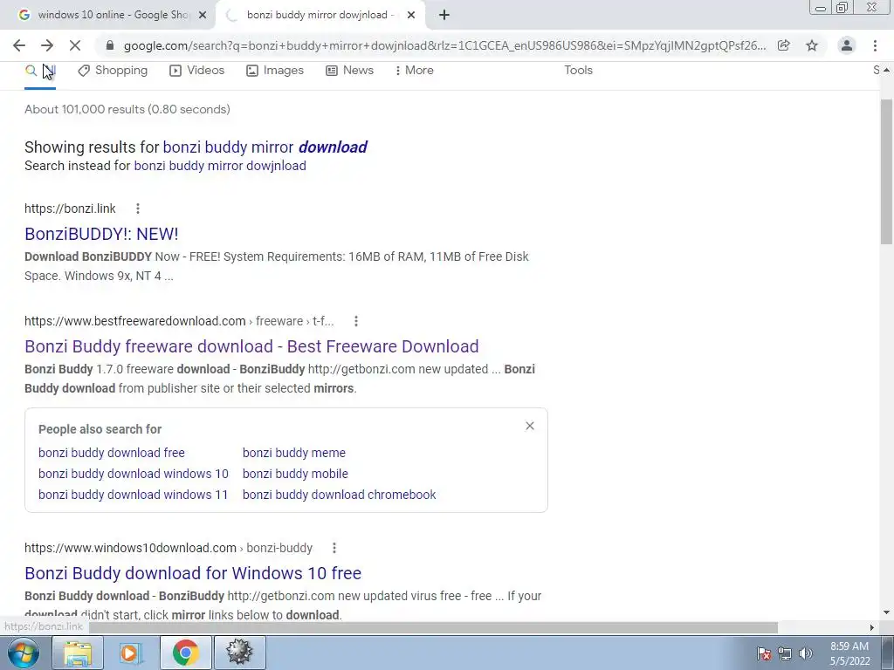
Task: Open the clock showing 8:59 AM
Action: pos(849,653)
